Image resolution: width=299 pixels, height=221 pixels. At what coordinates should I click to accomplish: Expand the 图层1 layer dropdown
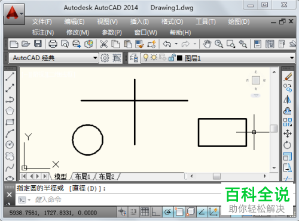coord(292,58)
